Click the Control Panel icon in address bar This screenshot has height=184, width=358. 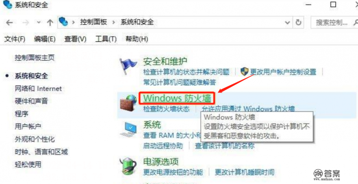click(63, 22)
